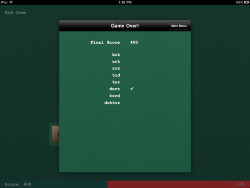
Task: Tap the 1/8 round counter
Action: click(241, 184)
